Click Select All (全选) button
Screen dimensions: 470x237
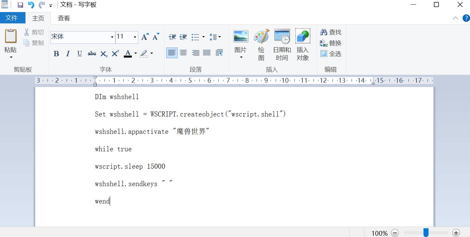tap(331, 54)
